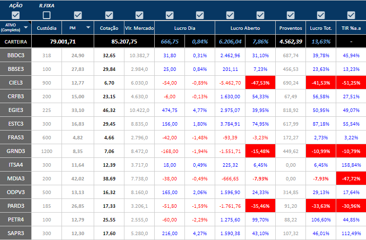This screenshot has height=240, width=366.
Task: Select the TIR %a.a column header
Action: [351, 28]
